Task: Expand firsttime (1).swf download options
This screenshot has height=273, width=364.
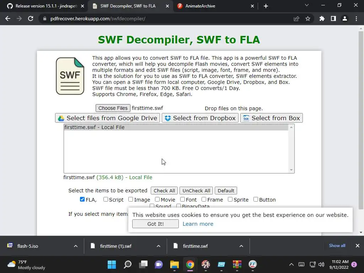Action: click(x=159, y=246)
